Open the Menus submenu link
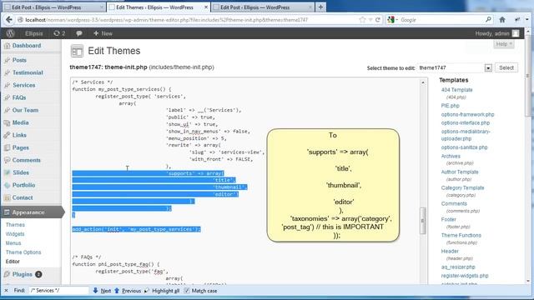This screenshot has width=534, height=300. point(13,243)
